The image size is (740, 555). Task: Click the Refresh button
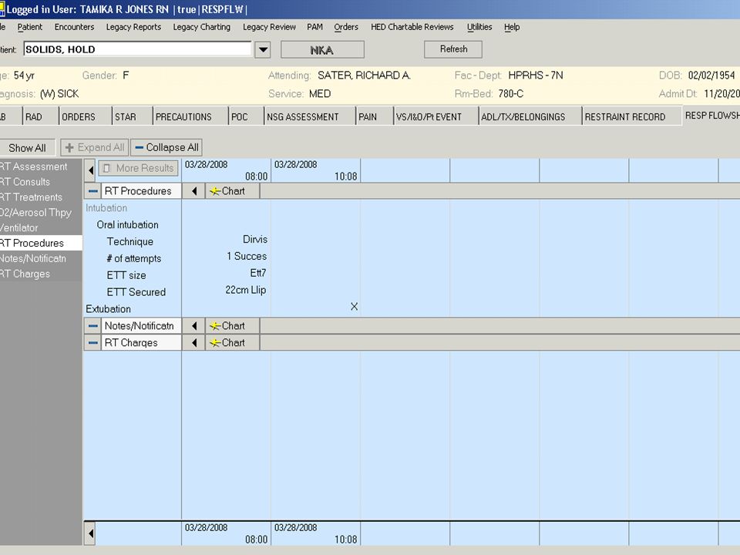click(453, 49)
